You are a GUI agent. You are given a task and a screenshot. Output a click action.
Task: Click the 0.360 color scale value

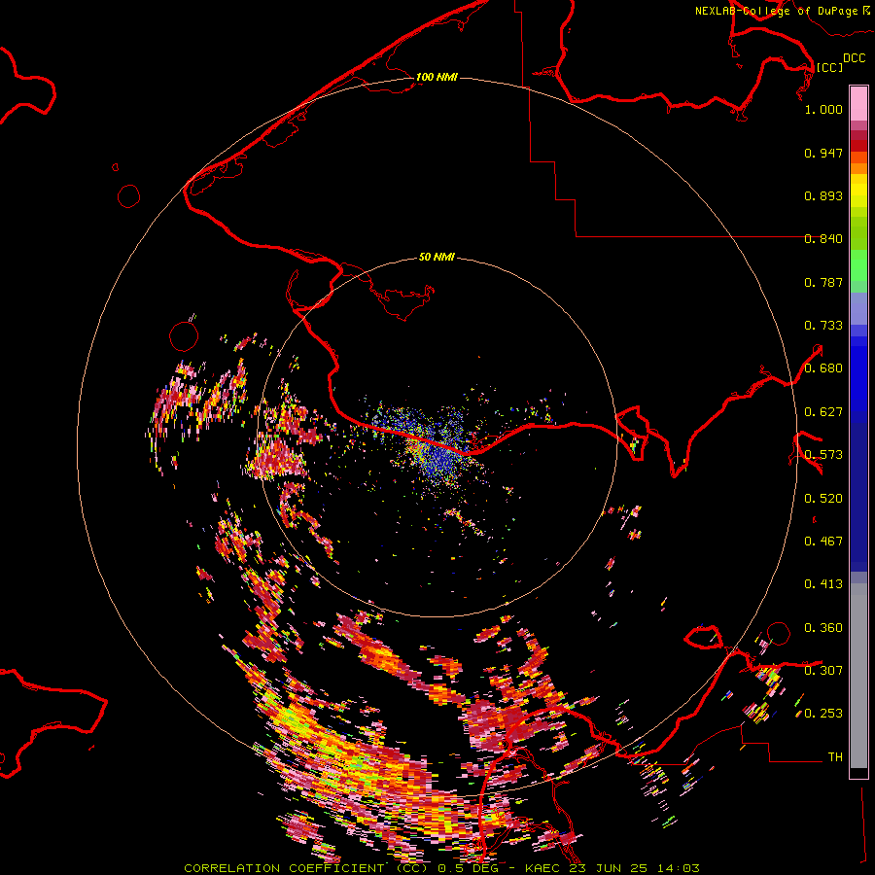tap(823, 628)
